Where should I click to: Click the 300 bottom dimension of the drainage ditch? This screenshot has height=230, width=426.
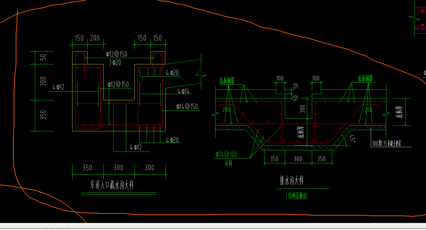pos(298,159)
